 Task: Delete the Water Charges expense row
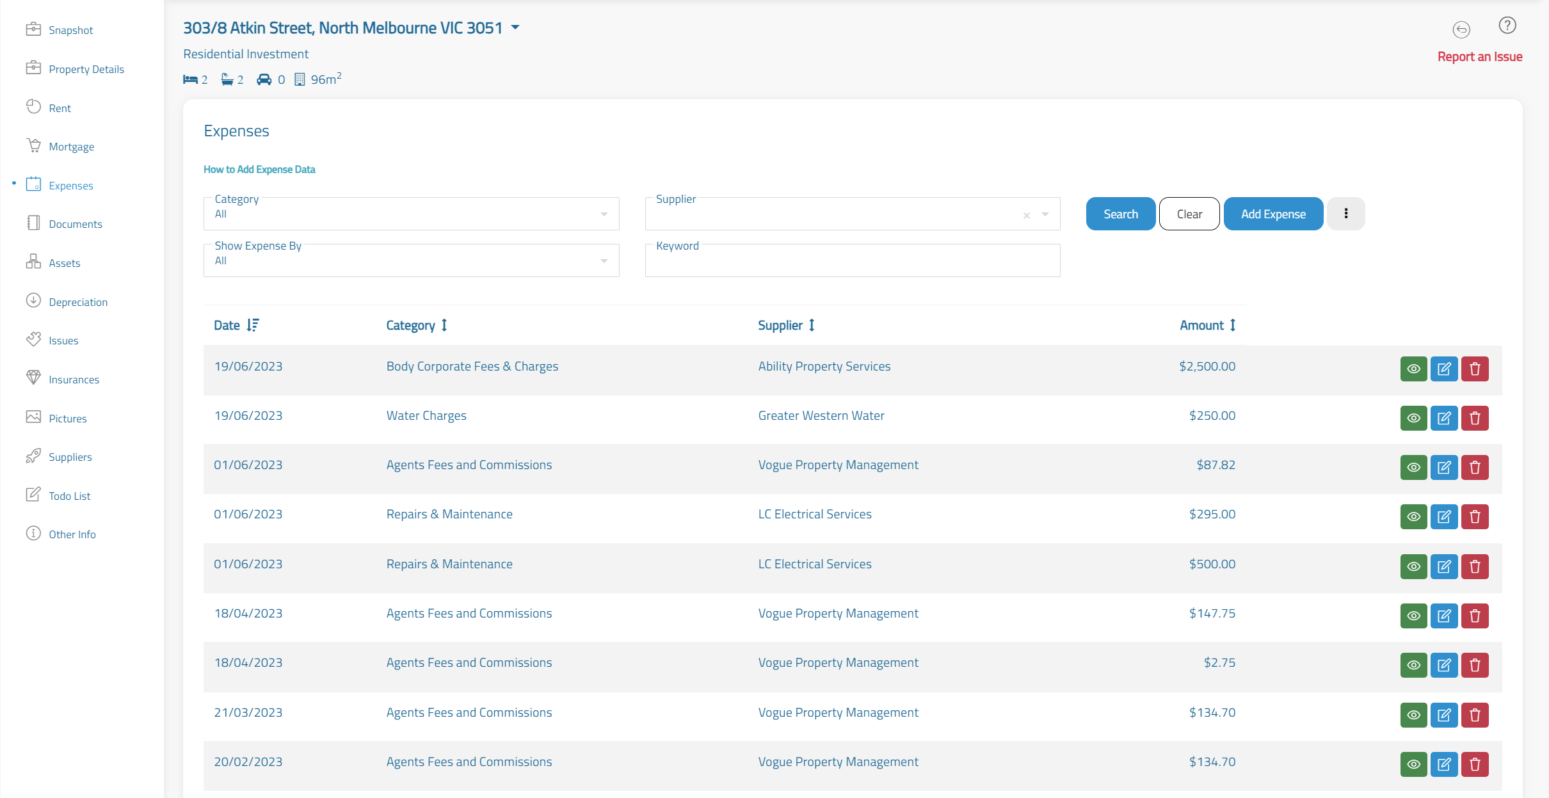[x=1475, y=419]
